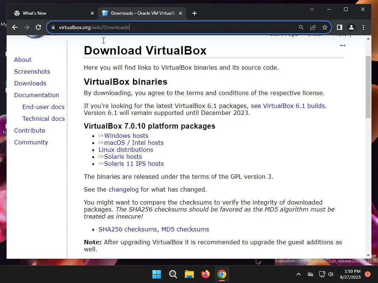378x283 pixels.
Task: Open Chrome three-dot menu
Action: point(363,27)
